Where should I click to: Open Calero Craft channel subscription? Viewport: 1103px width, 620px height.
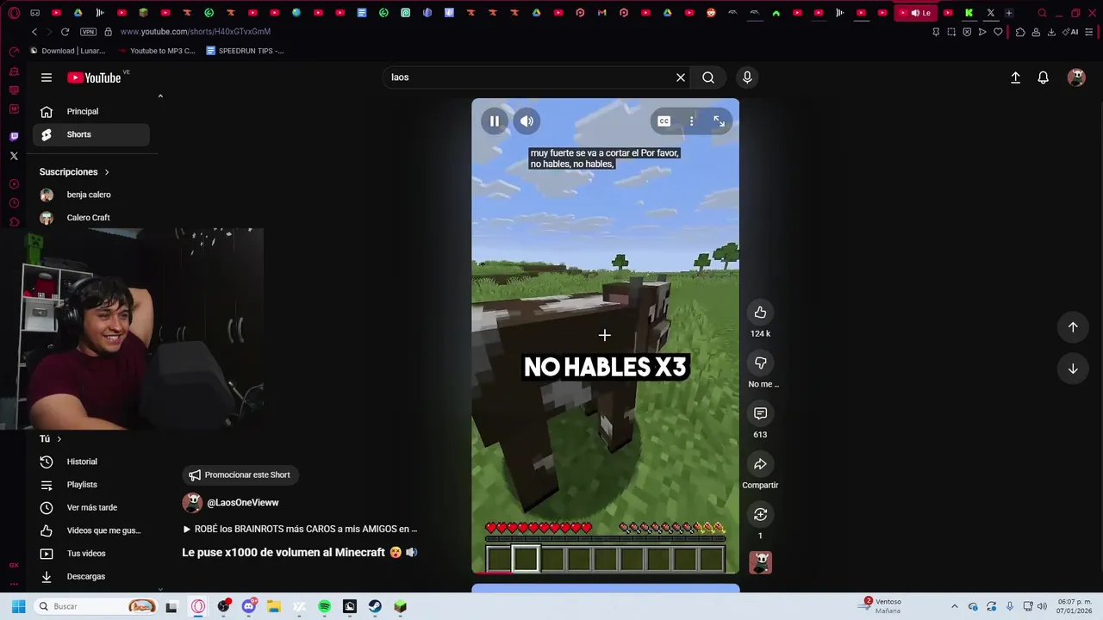90,218
